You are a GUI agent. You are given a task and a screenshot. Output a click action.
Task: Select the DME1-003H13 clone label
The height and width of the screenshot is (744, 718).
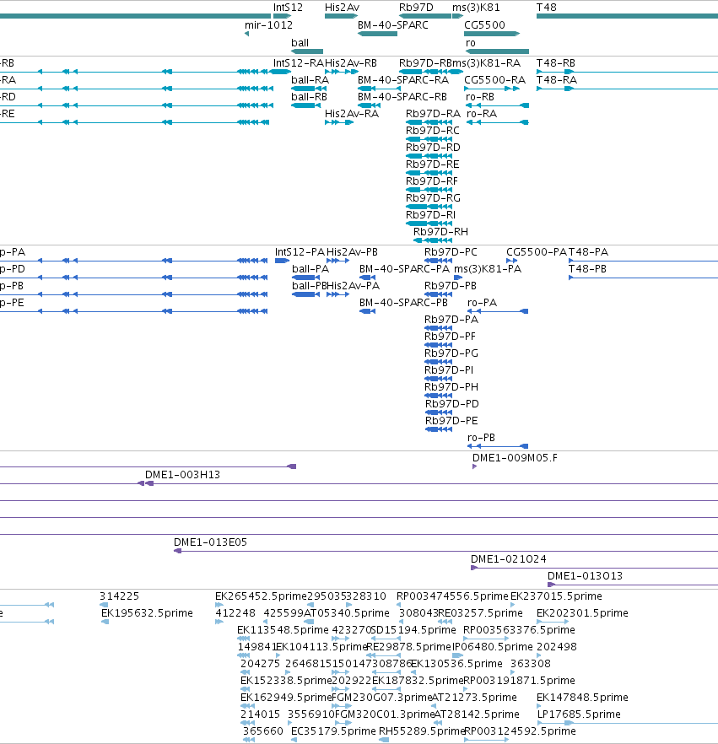[x=183, y=475]
